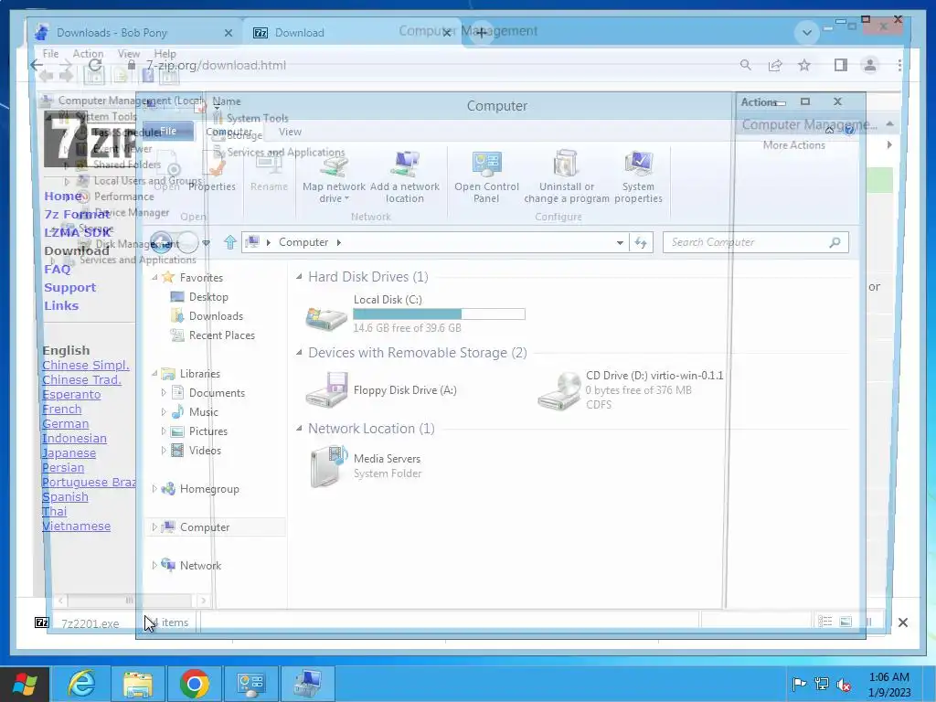Close the Chrome download bar
The image size is (936, 702).
pyautogui.click(x=902, y=622)
